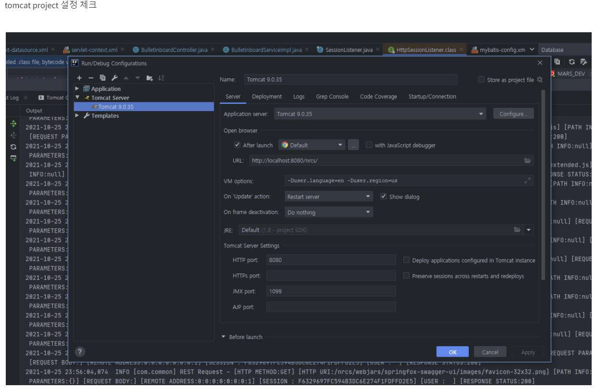Switch to the Logs tab
596x389 pixels.
point(299,97)
